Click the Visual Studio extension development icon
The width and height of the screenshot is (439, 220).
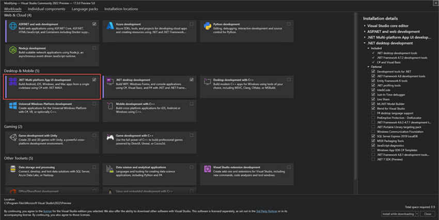tap(207, 168)
